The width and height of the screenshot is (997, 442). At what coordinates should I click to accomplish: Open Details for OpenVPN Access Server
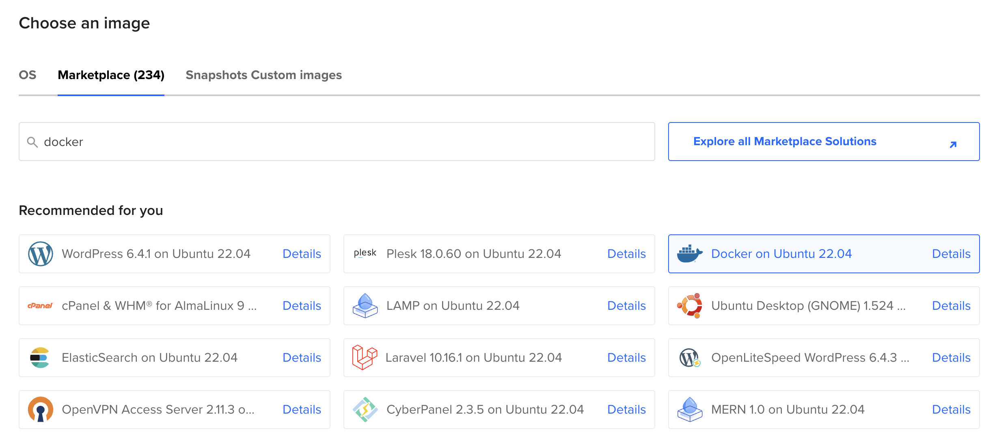[302, 410]
